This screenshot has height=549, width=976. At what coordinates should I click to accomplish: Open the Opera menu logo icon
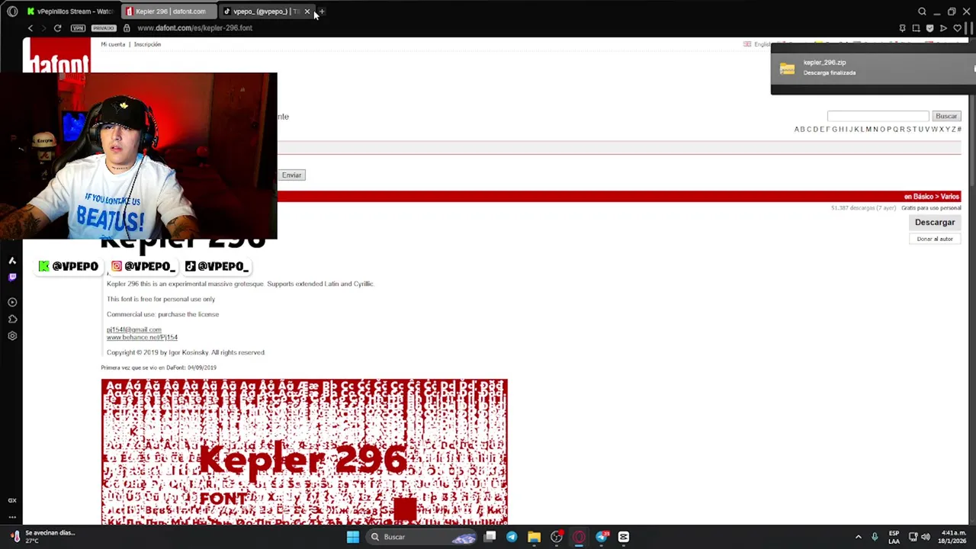pos(12,11)
